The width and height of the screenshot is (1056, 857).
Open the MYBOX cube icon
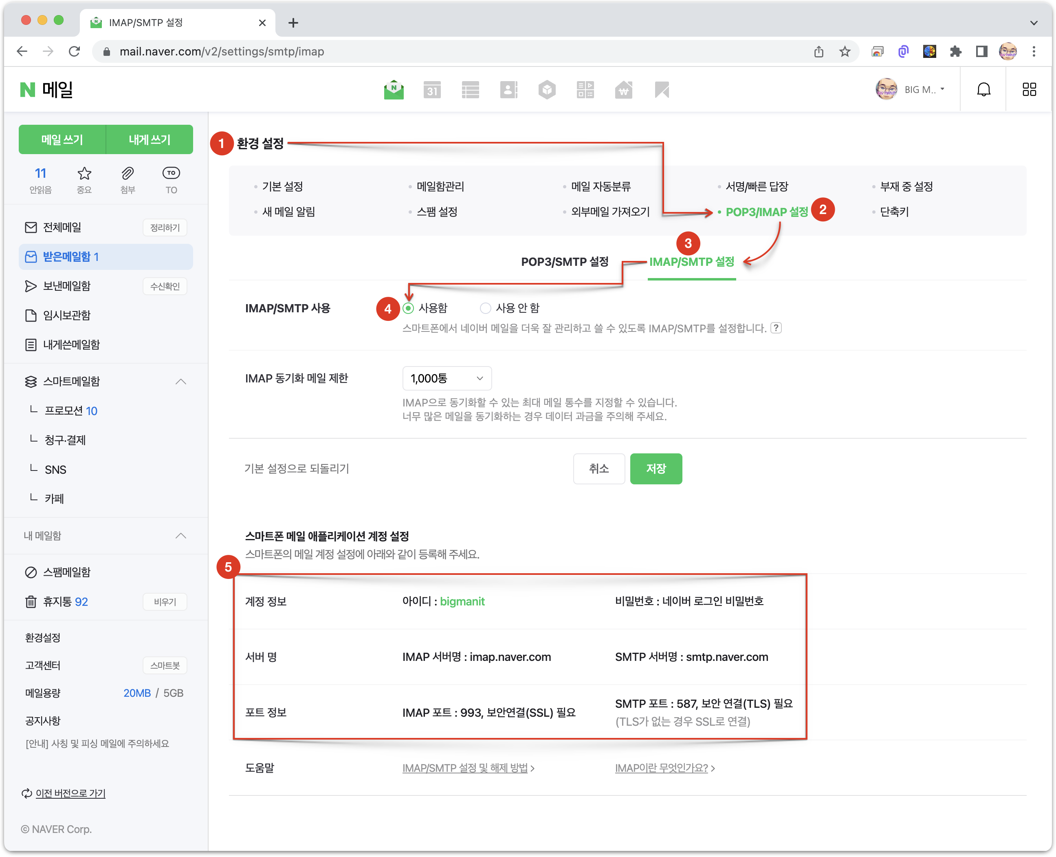pos(547,90)
